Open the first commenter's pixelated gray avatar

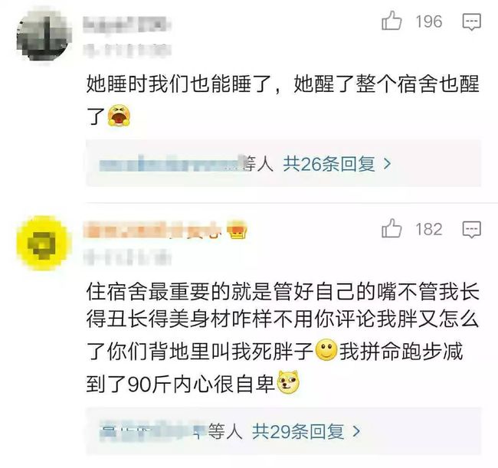[x=44, y=35]
